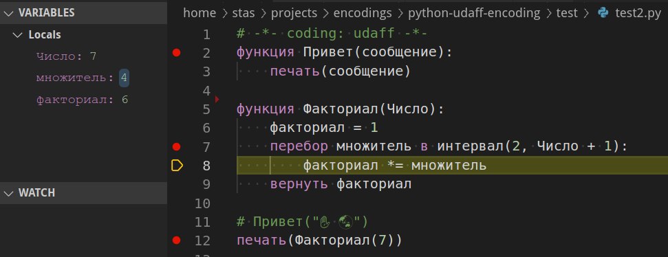Click the Locals scope label
Image resolution: width=668 pixels, height=257 pixels.
[45, 35]
